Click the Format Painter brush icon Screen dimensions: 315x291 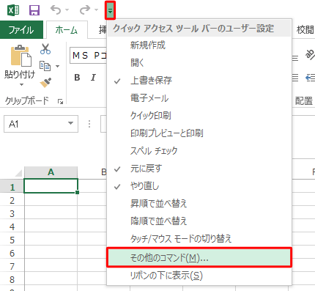pyautogui.click(x=45, y=83)
